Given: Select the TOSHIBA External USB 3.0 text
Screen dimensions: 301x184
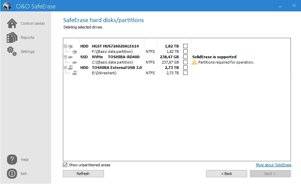Looking at the screenshot, I should coord(117,68).
